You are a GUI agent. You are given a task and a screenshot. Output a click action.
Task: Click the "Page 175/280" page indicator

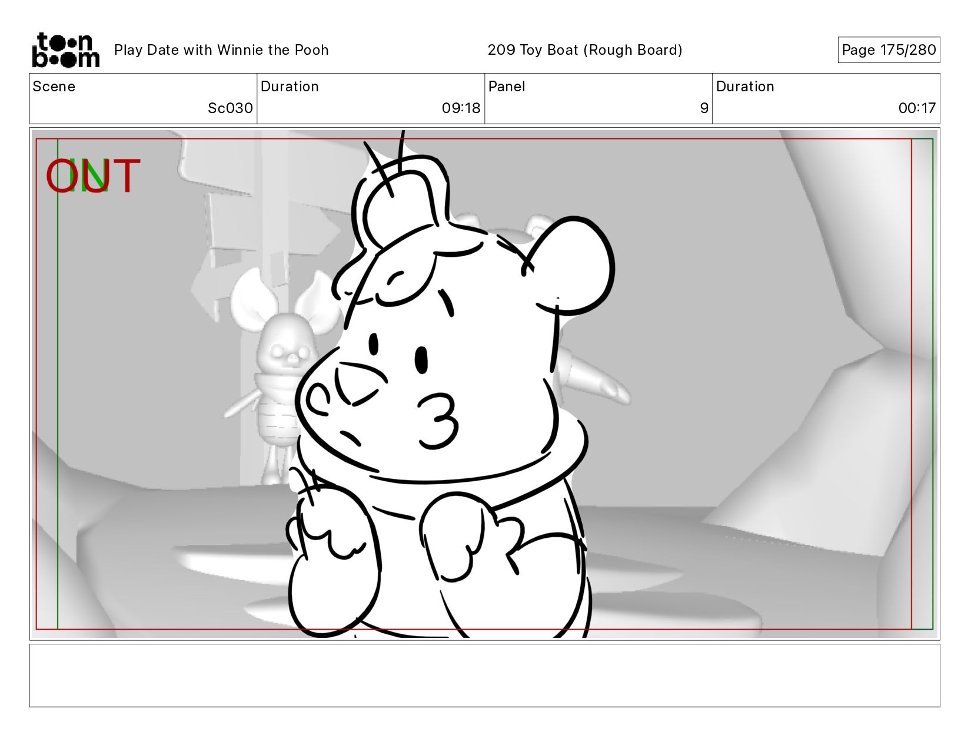[x=889, y=50]
